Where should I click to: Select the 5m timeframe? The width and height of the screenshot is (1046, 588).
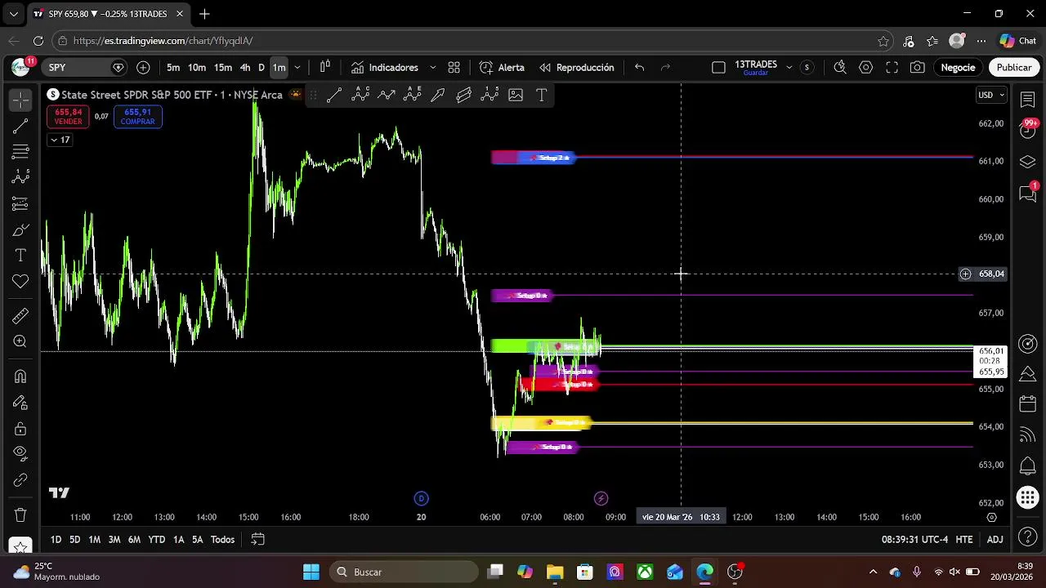[x=173, y=67]
